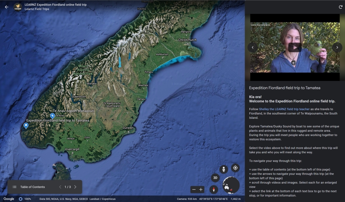This screenshot has width=345, height=202.
Task: Play the intro video
Action: click(x=295, y=47)
